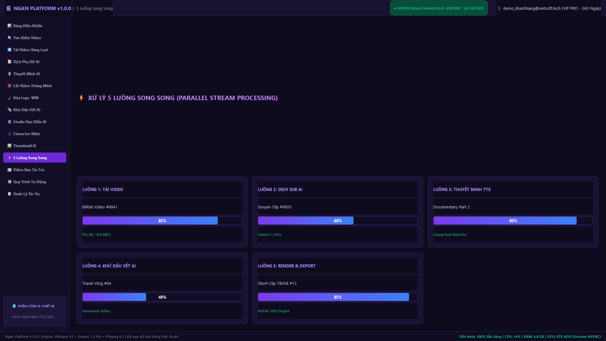
Task: Select the 5 Luồng Song Song menu item
Action: (x=35, y=158)
